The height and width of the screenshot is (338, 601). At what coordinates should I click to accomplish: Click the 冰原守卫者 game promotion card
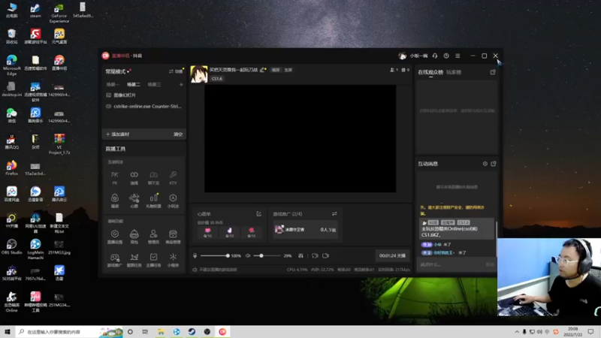305,230
